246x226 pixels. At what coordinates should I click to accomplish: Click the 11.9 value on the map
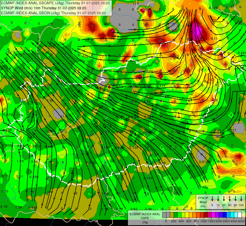point(64,116)
